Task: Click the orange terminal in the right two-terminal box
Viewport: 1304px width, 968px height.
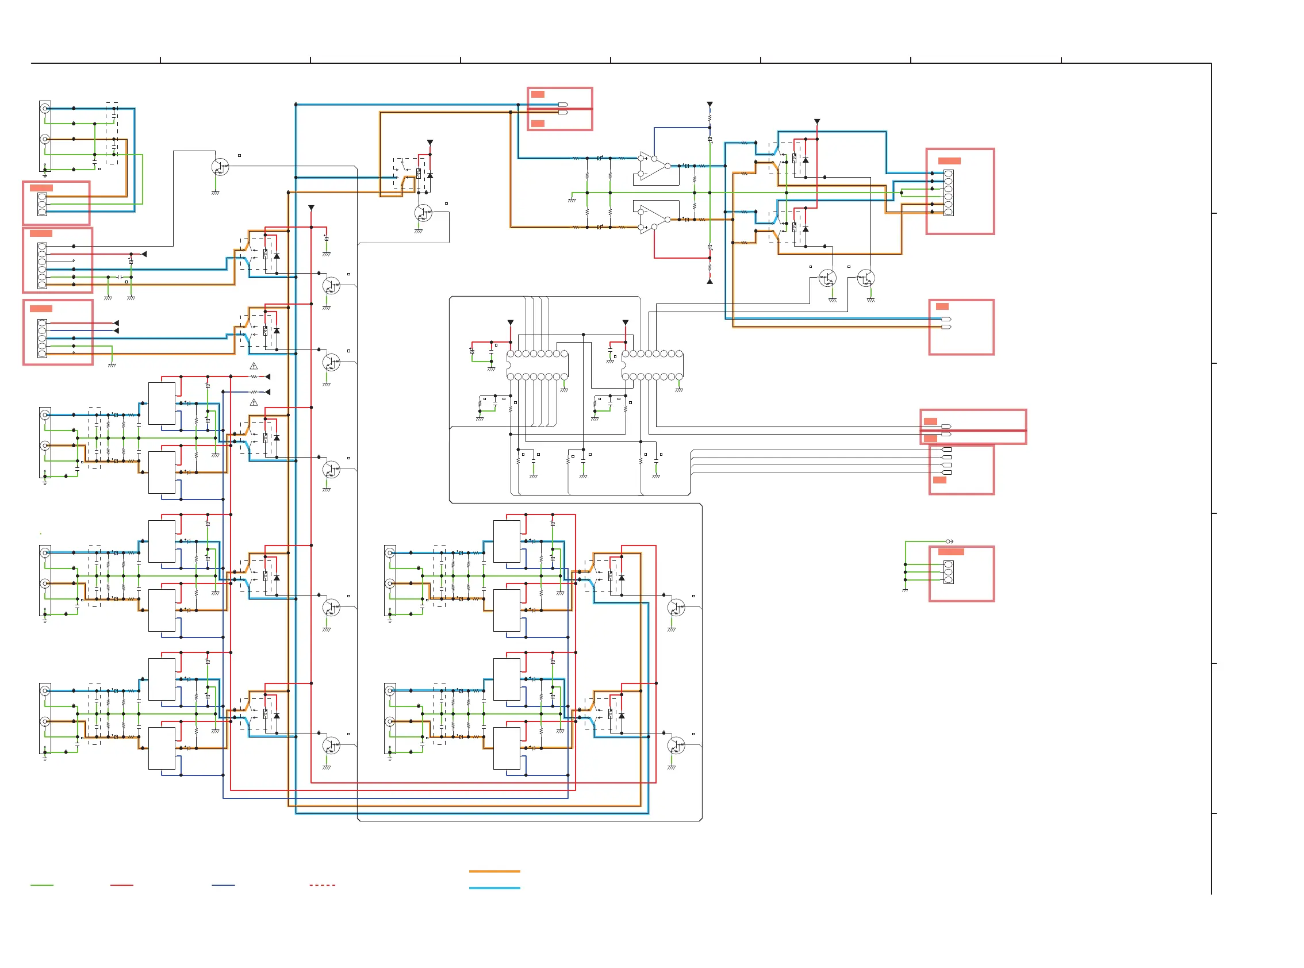Action: click(x=946, y=327)
